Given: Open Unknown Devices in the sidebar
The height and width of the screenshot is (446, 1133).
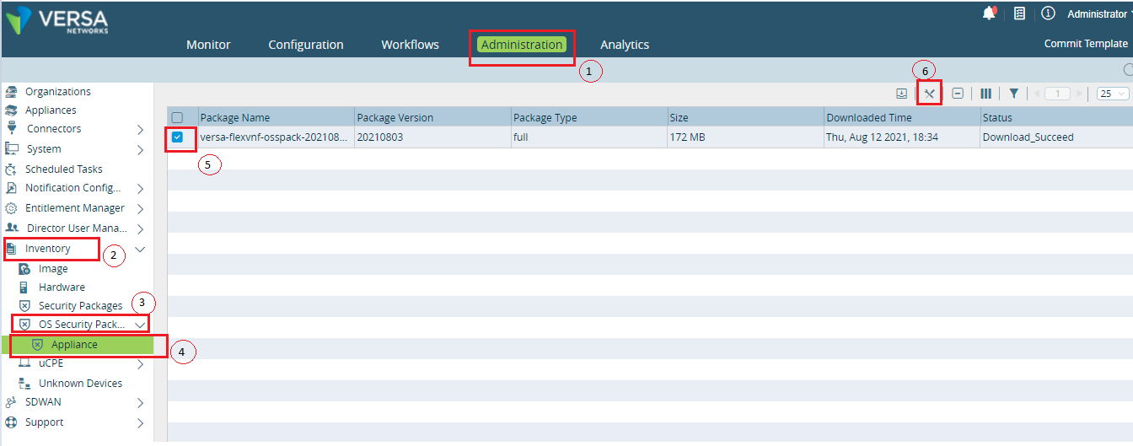Looking at the screenshot, I should click(80, 384).
